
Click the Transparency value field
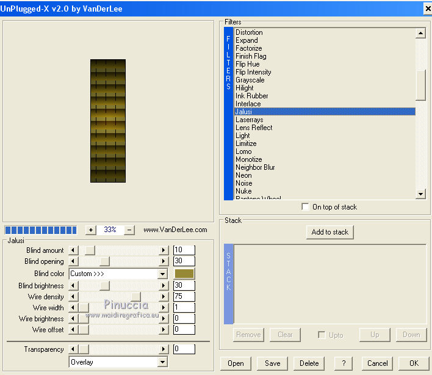click(x=184, y=349)
